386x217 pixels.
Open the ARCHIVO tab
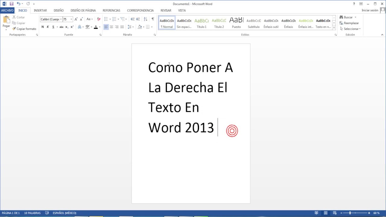click(7, 11)
